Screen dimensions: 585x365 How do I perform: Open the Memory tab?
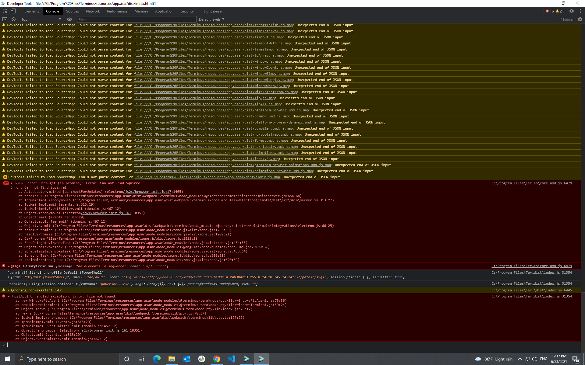tap(141, 11)
